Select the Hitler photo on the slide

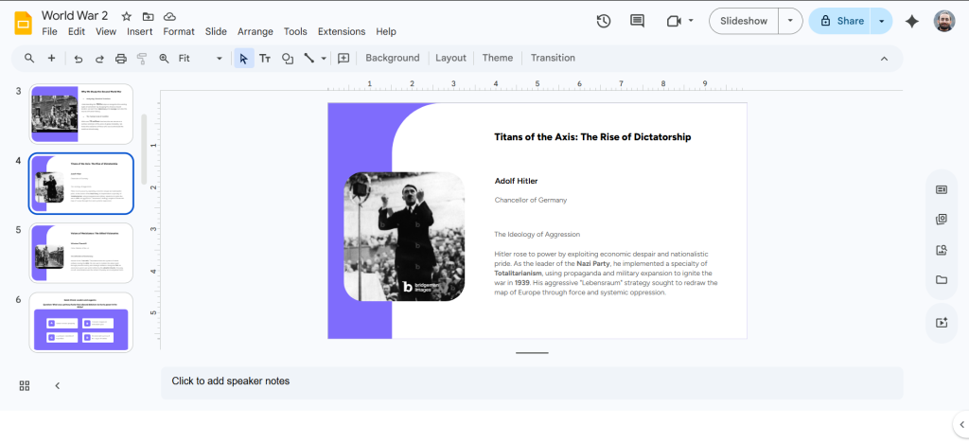tap(404, 237)
